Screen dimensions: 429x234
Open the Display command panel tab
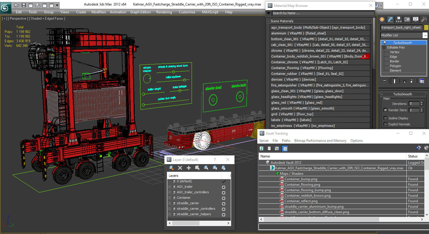pos(416,19)
